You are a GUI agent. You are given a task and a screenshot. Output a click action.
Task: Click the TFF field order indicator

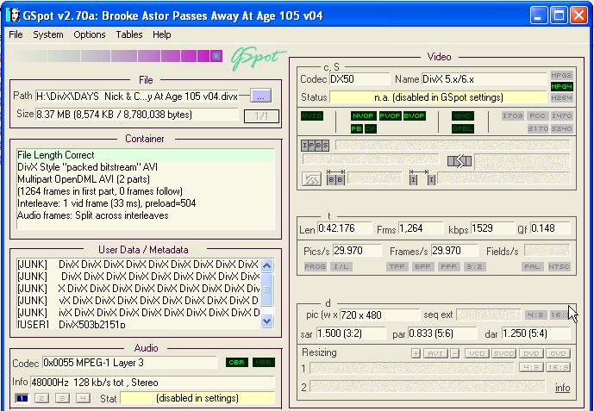click(x=397, y=266)
